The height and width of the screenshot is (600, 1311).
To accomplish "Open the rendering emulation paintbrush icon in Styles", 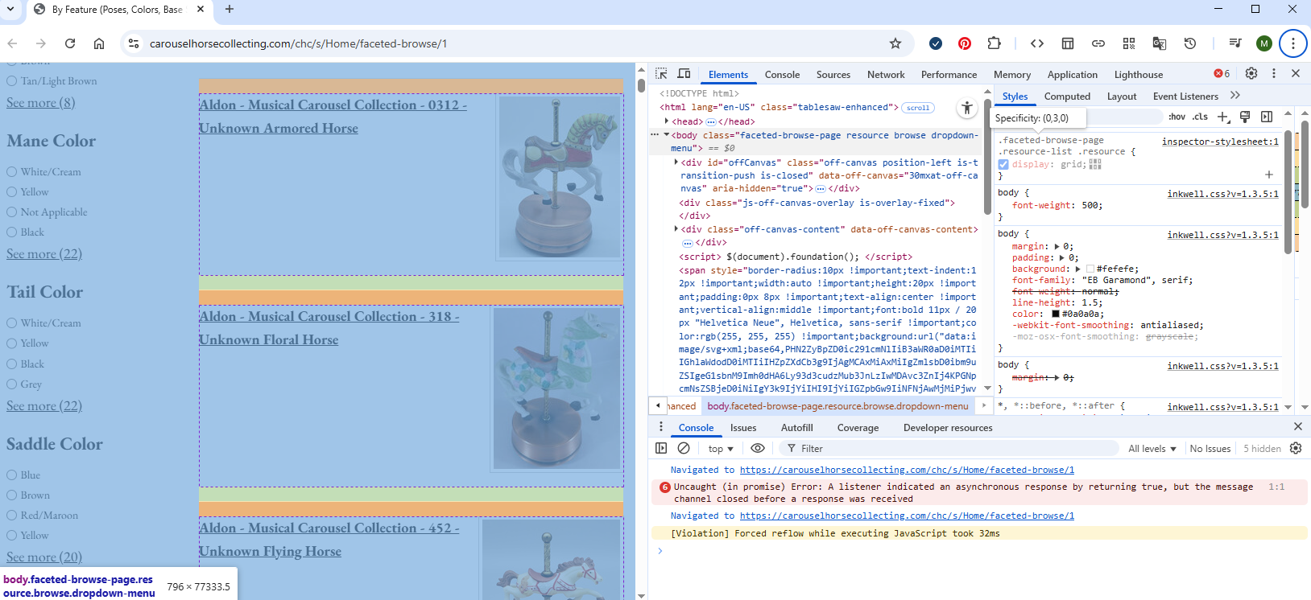I will (x=1245, y=117).
